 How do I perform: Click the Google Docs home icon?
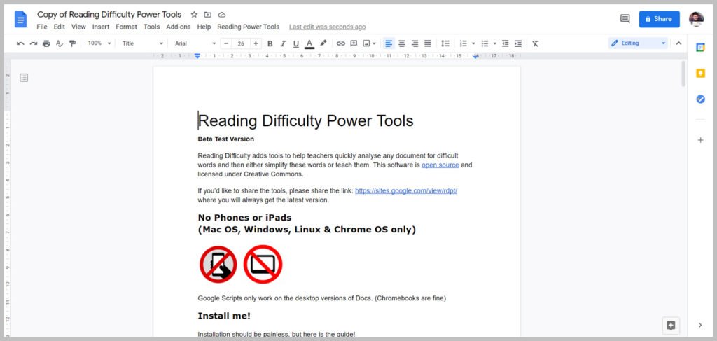20,19
